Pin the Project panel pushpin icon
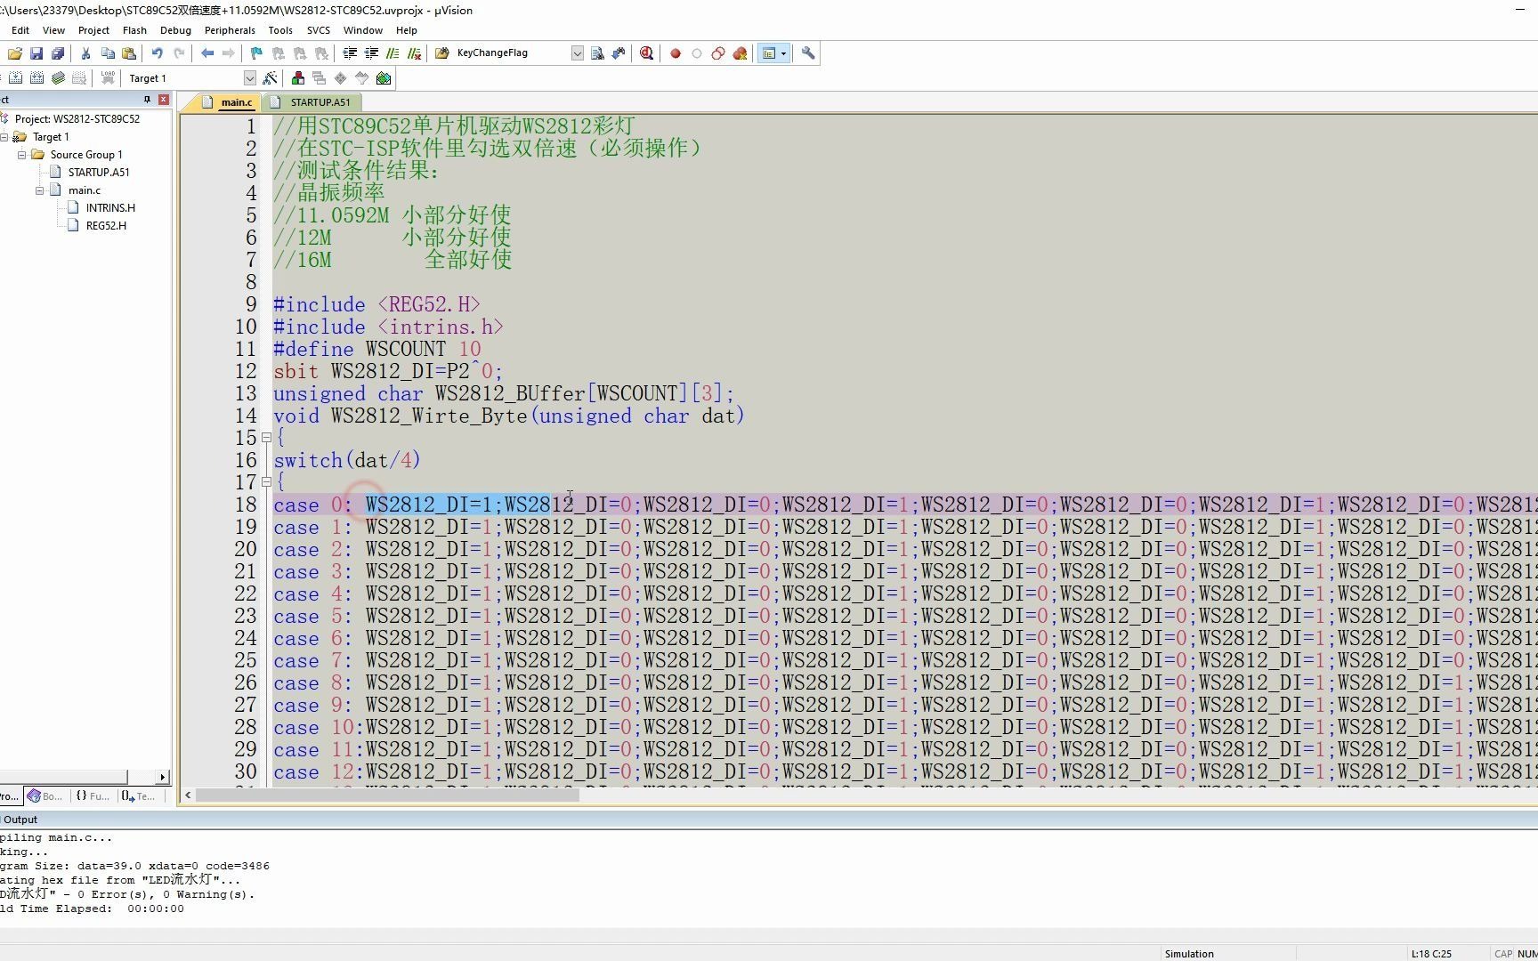 coord(148,100)
